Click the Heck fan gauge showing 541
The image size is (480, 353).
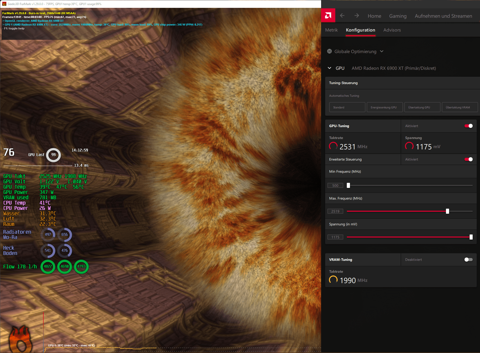[x=48, y=250]
